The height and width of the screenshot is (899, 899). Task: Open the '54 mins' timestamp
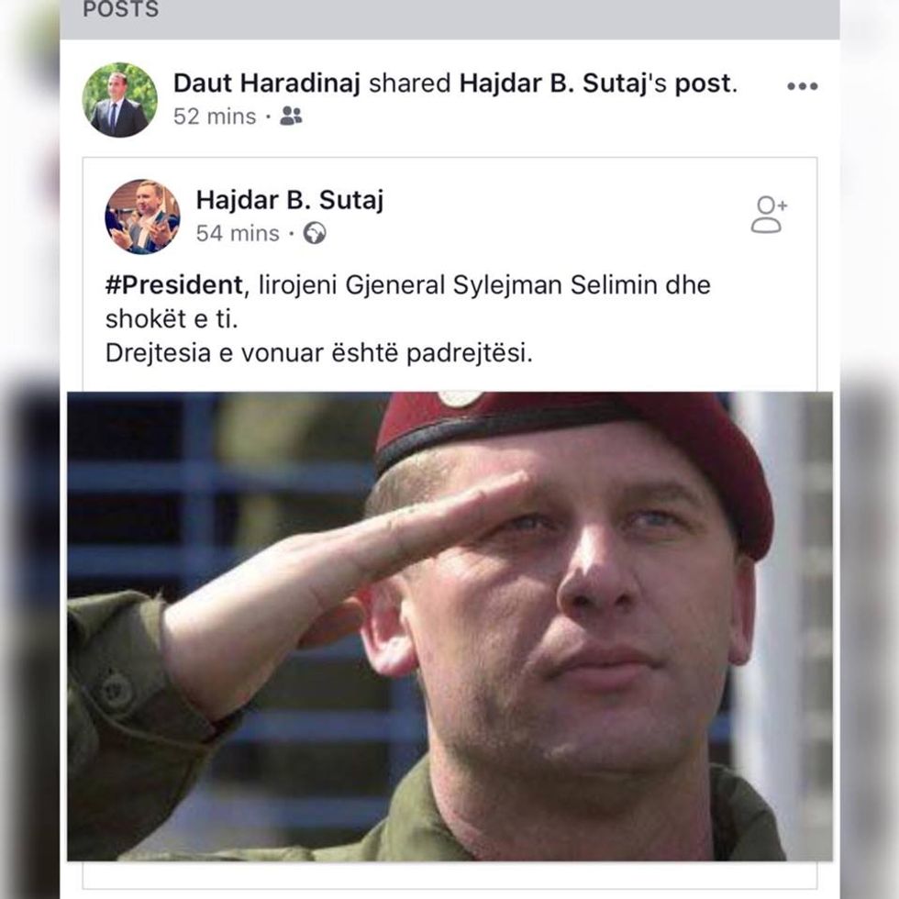pos(238,234)
